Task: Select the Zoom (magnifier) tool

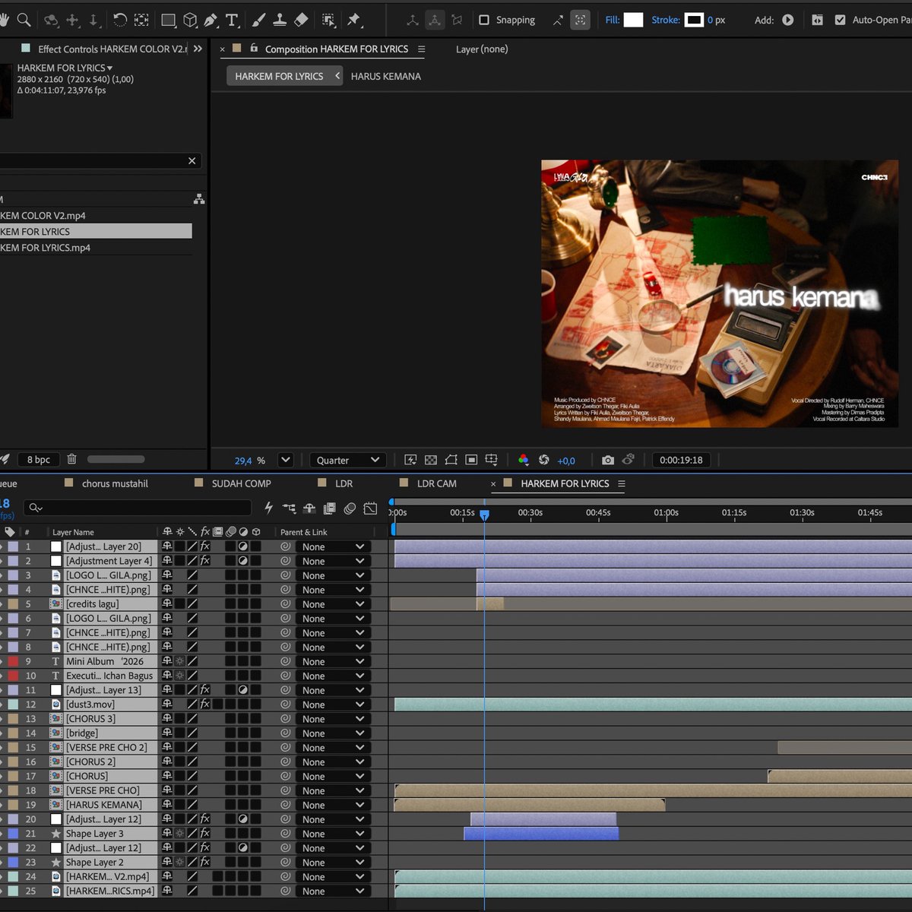Action: [x=24, y=20]
